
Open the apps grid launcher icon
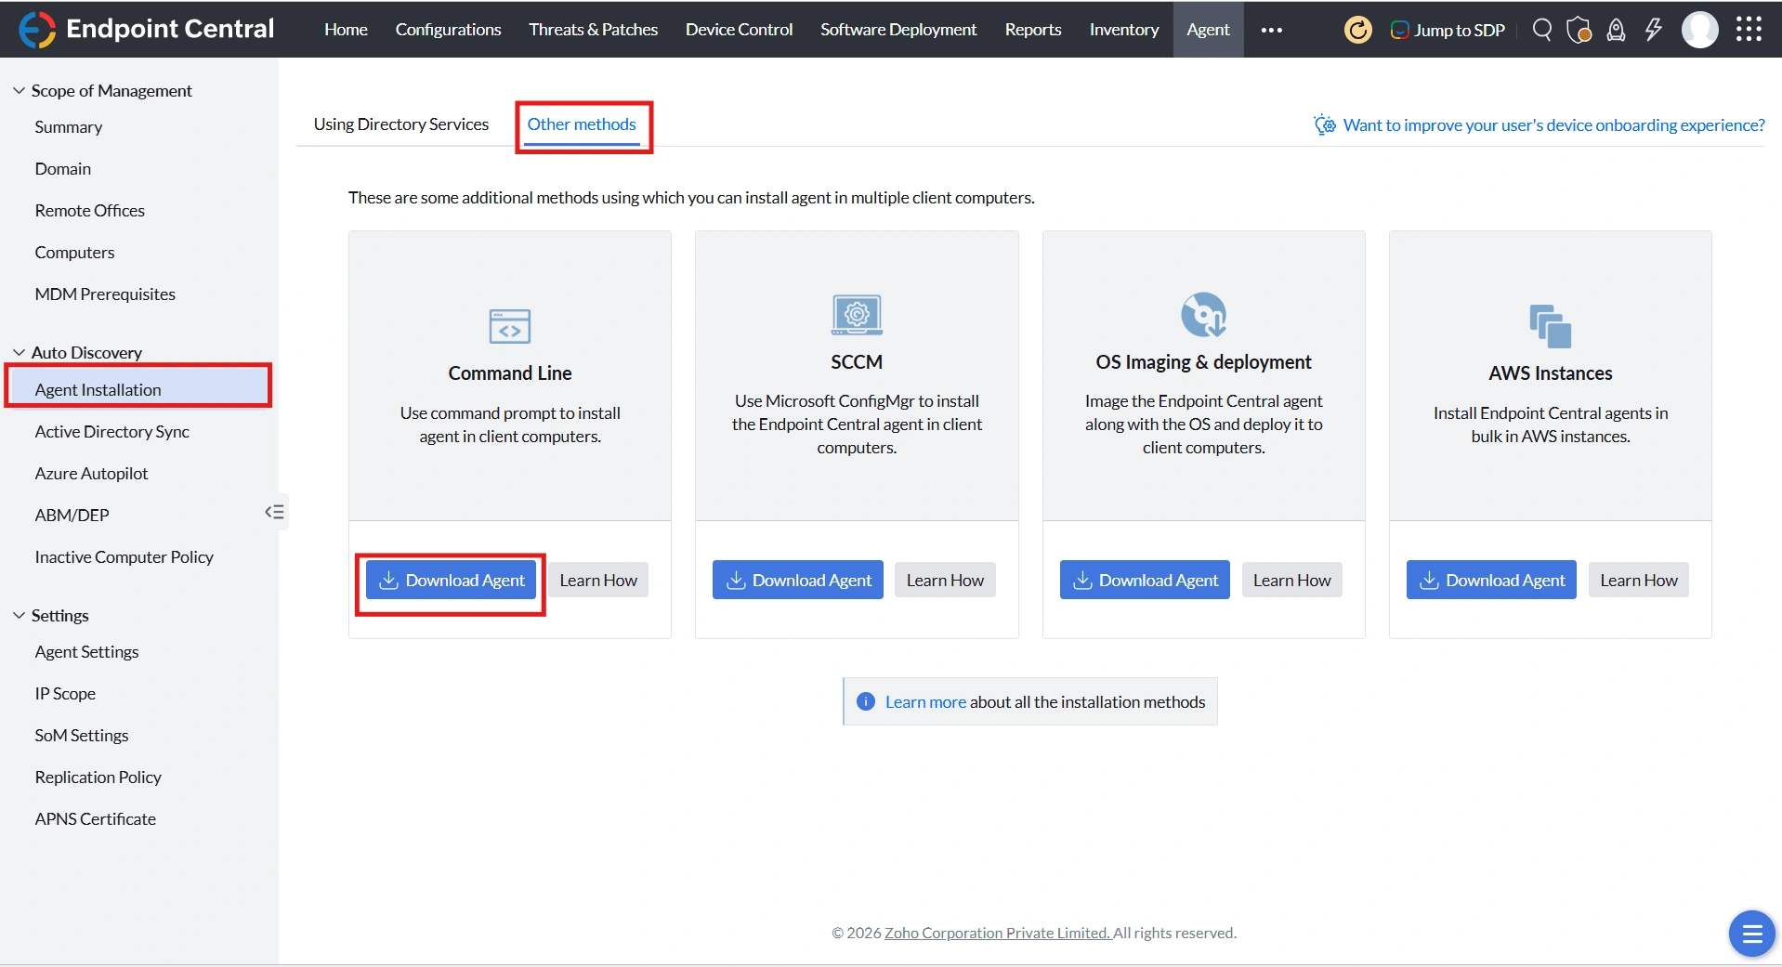pos(1749,30)
